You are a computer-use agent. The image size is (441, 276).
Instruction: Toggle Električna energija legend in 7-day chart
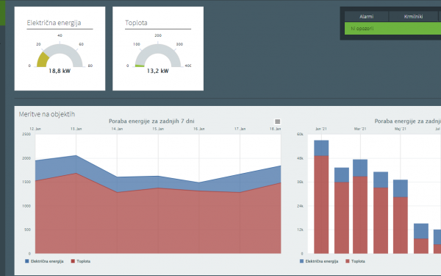click(x=44, y=261)
